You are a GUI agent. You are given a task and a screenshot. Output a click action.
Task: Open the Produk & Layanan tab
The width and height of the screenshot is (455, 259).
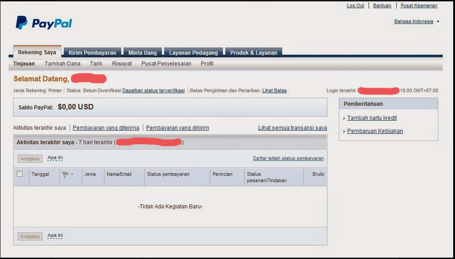(254, 52)
